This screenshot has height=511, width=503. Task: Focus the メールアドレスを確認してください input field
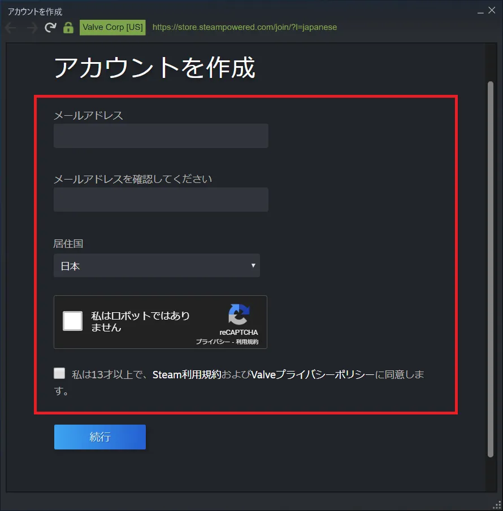point(161,199)
